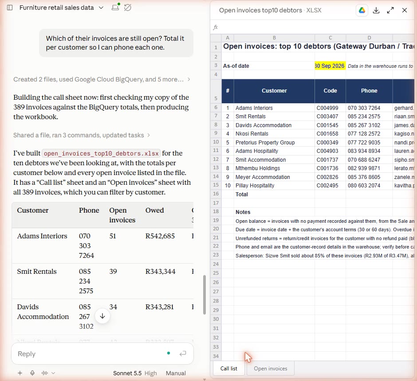Expand the preview to full screen

[390, 10]
